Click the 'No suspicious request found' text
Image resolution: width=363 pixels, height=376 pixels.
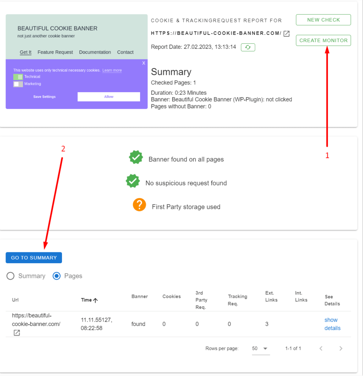(186, 183)
